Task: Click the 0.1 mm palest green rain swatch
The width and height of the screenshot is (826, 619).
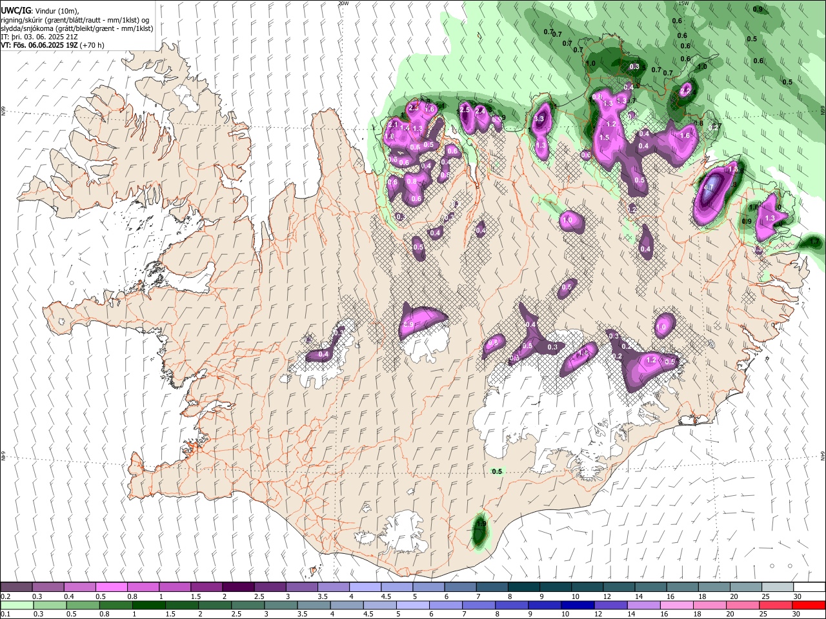Action: tap(15, 605)
